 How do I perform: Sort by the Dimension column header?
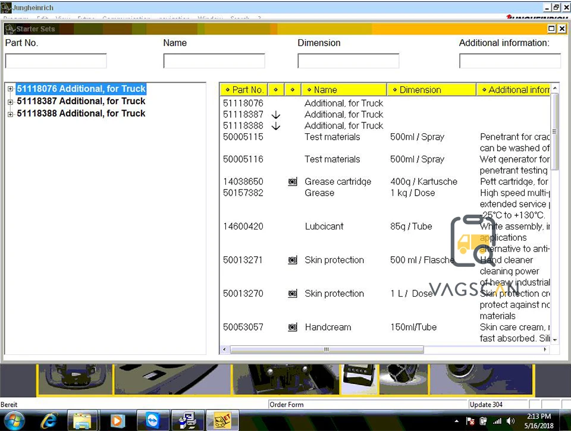[432, 90]
